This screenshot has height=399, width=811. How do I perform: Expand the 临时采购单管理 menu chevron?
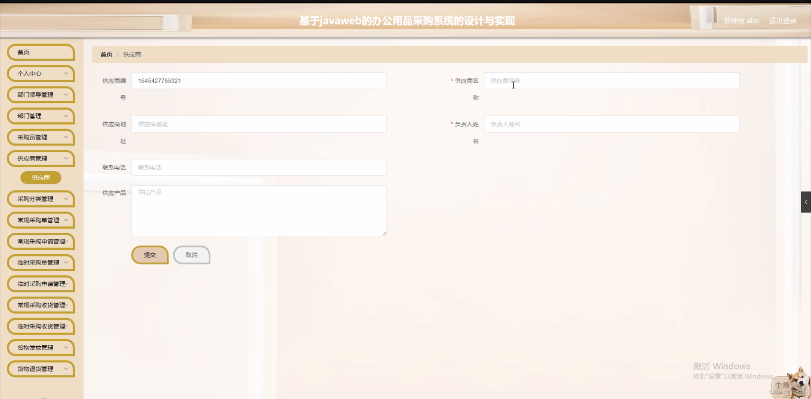[66, 262]
